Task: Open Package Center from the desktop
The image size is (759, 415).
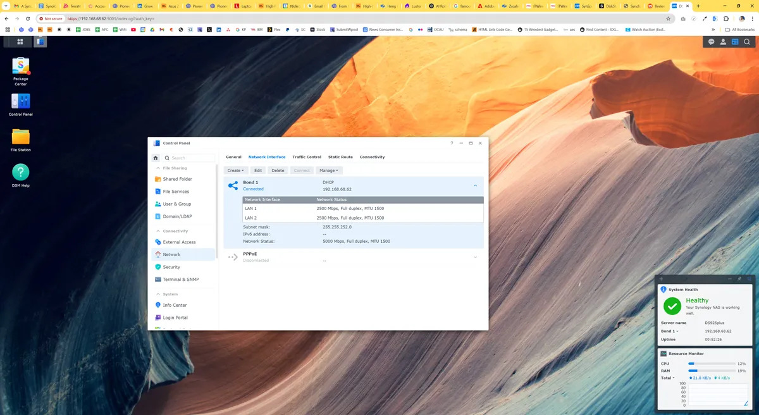Action: (21, 66)
